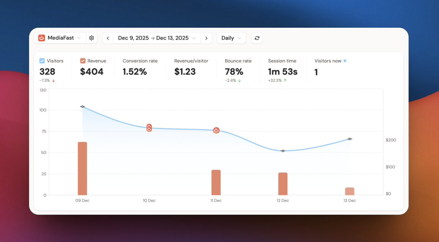Click the green arrow under Bounce rate
The height and width of the screenshot is (242, 439).
(x=239, y=81)
